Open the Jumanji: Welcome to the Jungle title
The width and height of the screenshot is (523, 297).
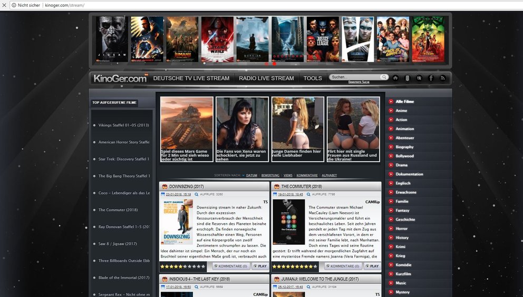coord(320,279)
